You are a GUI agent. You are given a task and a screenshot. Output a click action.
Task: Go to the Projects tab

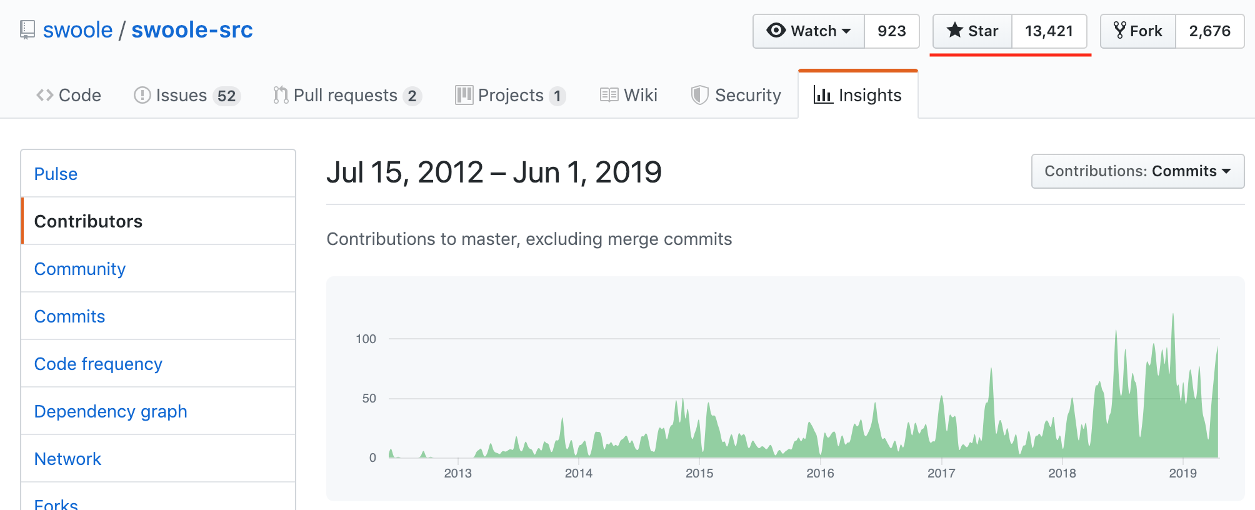[511, 95]
